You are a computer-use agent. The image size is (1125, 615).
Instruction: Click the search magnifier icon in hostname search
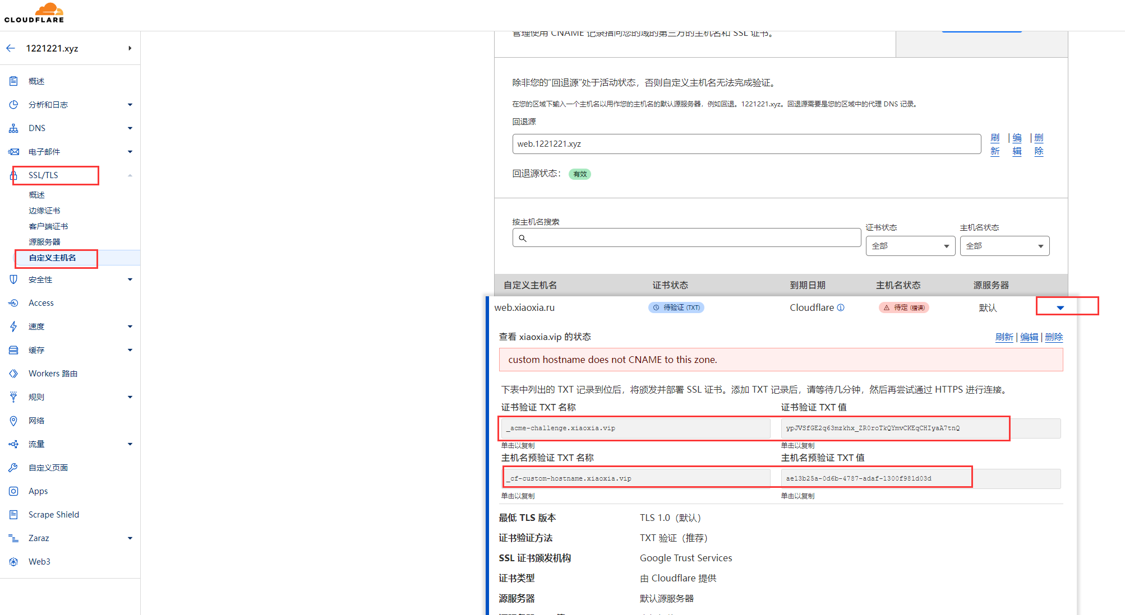click(523, 238)
